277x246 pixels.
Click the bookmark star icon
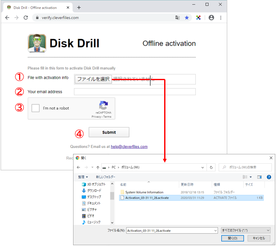coord(187,17)
